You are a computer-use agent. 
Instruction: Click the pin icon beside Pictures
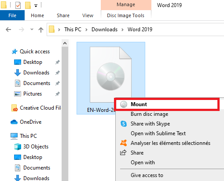(58, 94)
